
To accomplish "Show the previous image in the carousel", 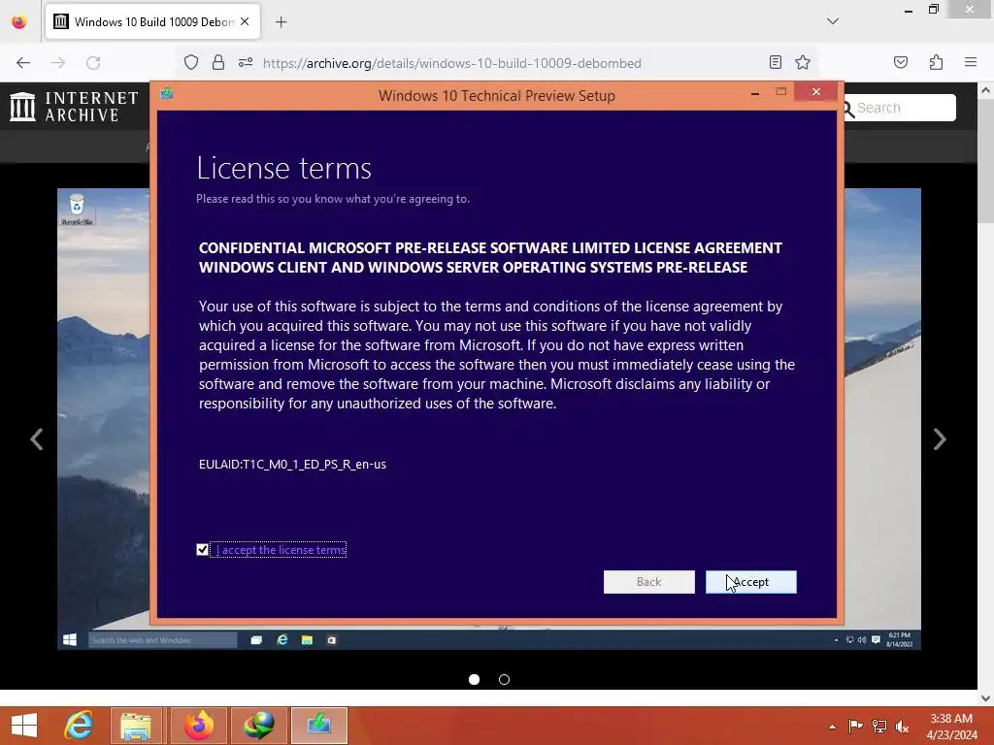I will [37, 439].
